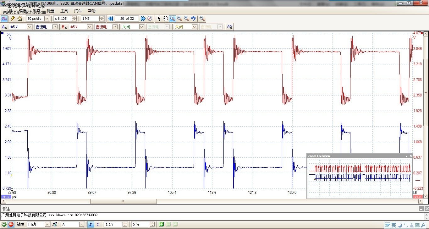Open the 帮助 menu
429x229 pixels.
[92, 11]
